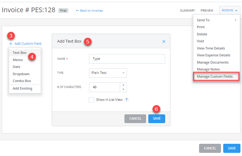Decrease the number of characters with the down arrow
This screenshot has width=242, height=156.
123,89
